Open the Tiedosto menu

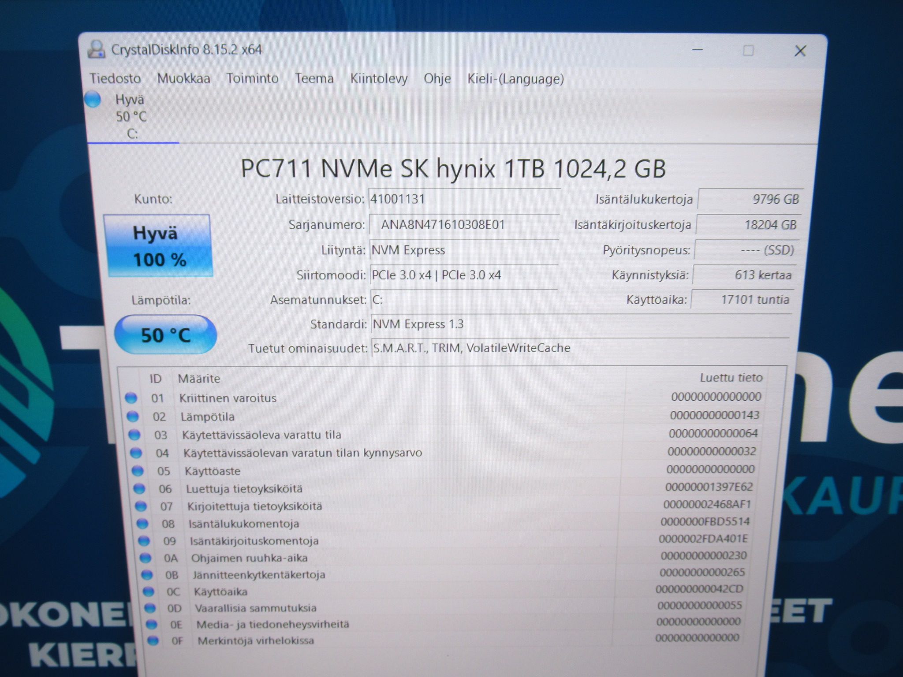(115, 78)
